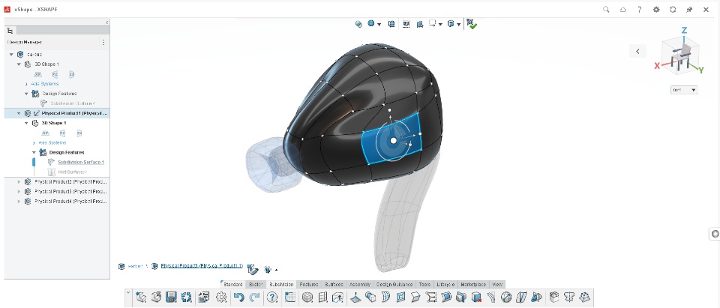
Task: Click the search magnifier in title bar
Action: 607,9
